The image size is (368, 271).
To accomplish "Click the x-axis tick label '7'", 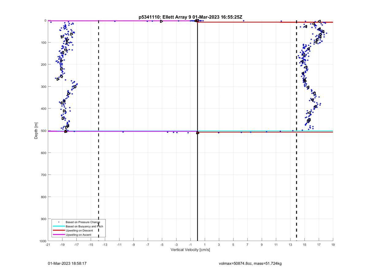I will click(247, 245).
